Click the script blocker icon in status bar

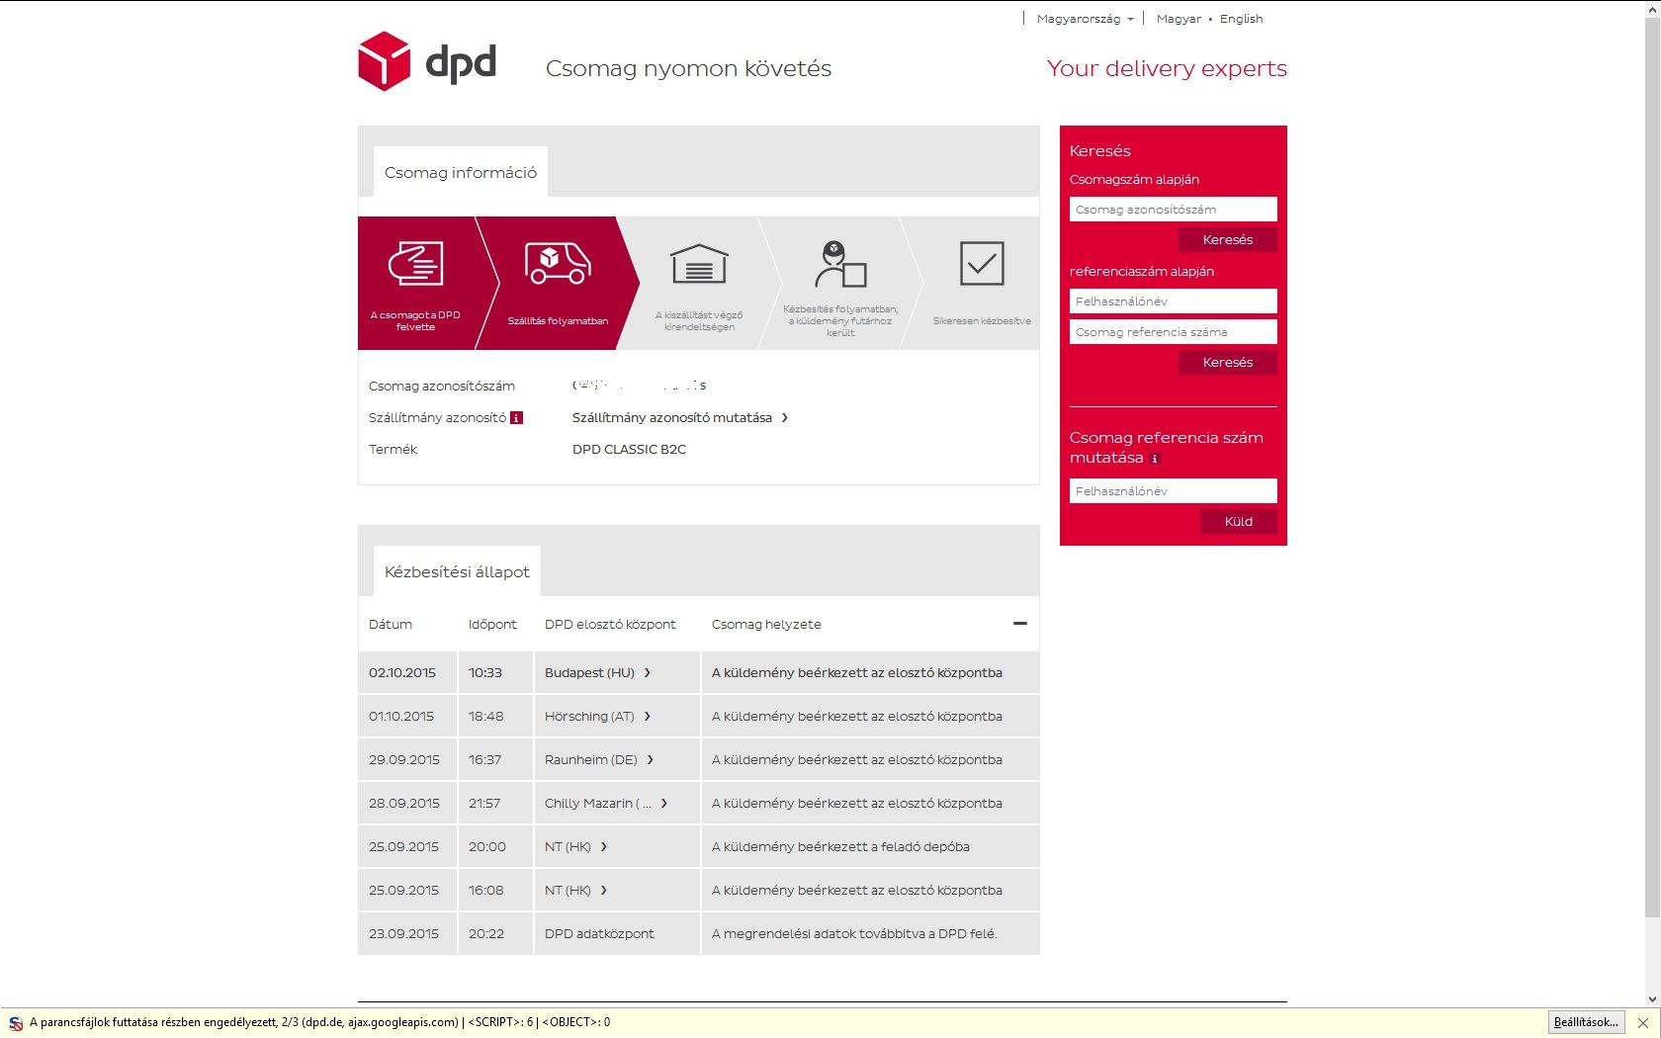click(x=16, y=1023)
